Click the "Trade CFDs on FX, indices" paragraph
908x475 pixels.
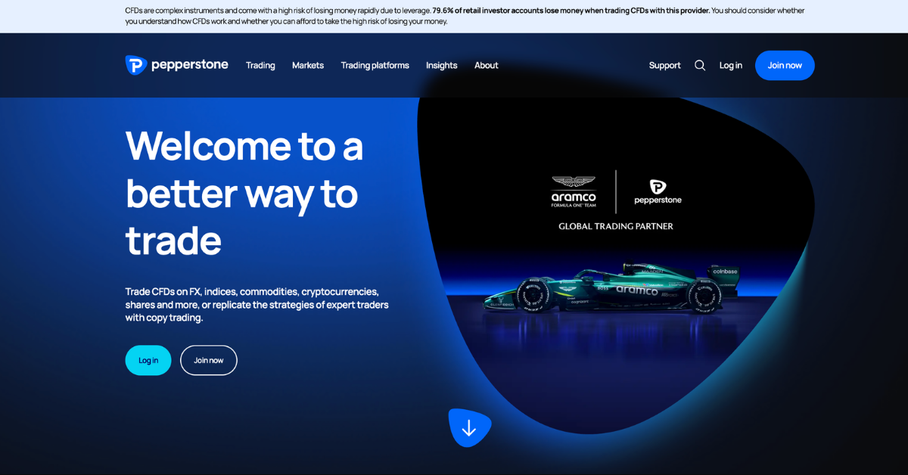click(257, 304)
